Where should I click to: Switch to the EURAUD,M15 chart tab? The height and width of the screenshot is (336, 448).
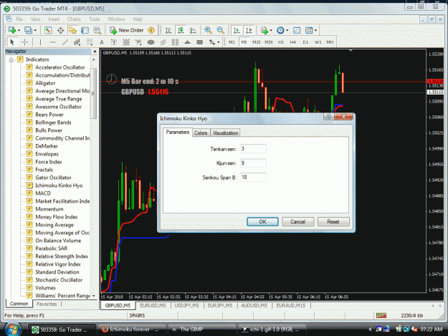pos(291,305)
